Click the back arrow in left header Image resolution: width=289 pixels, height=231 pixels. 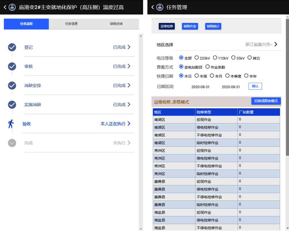tap(5, 7)
